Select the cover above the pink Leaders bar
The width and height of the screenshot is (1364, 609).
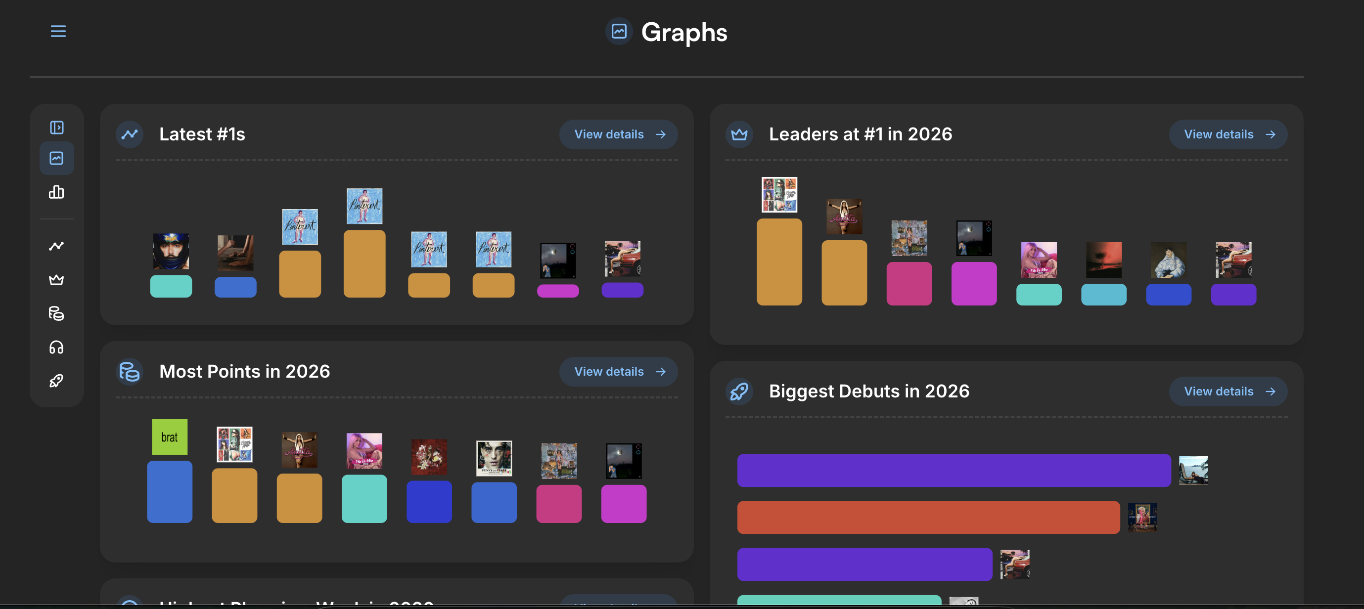[x=909, y=239]
